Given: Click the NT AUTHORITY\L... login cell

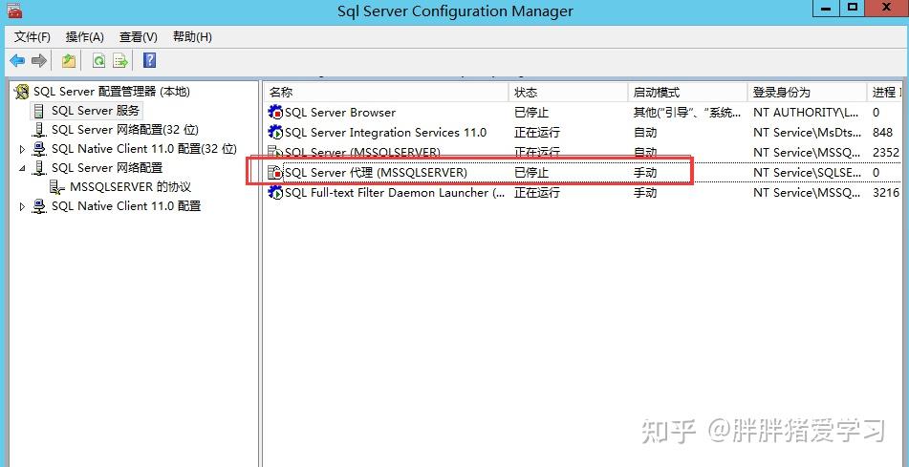Looking at the screenshot, I should [807, 113].
